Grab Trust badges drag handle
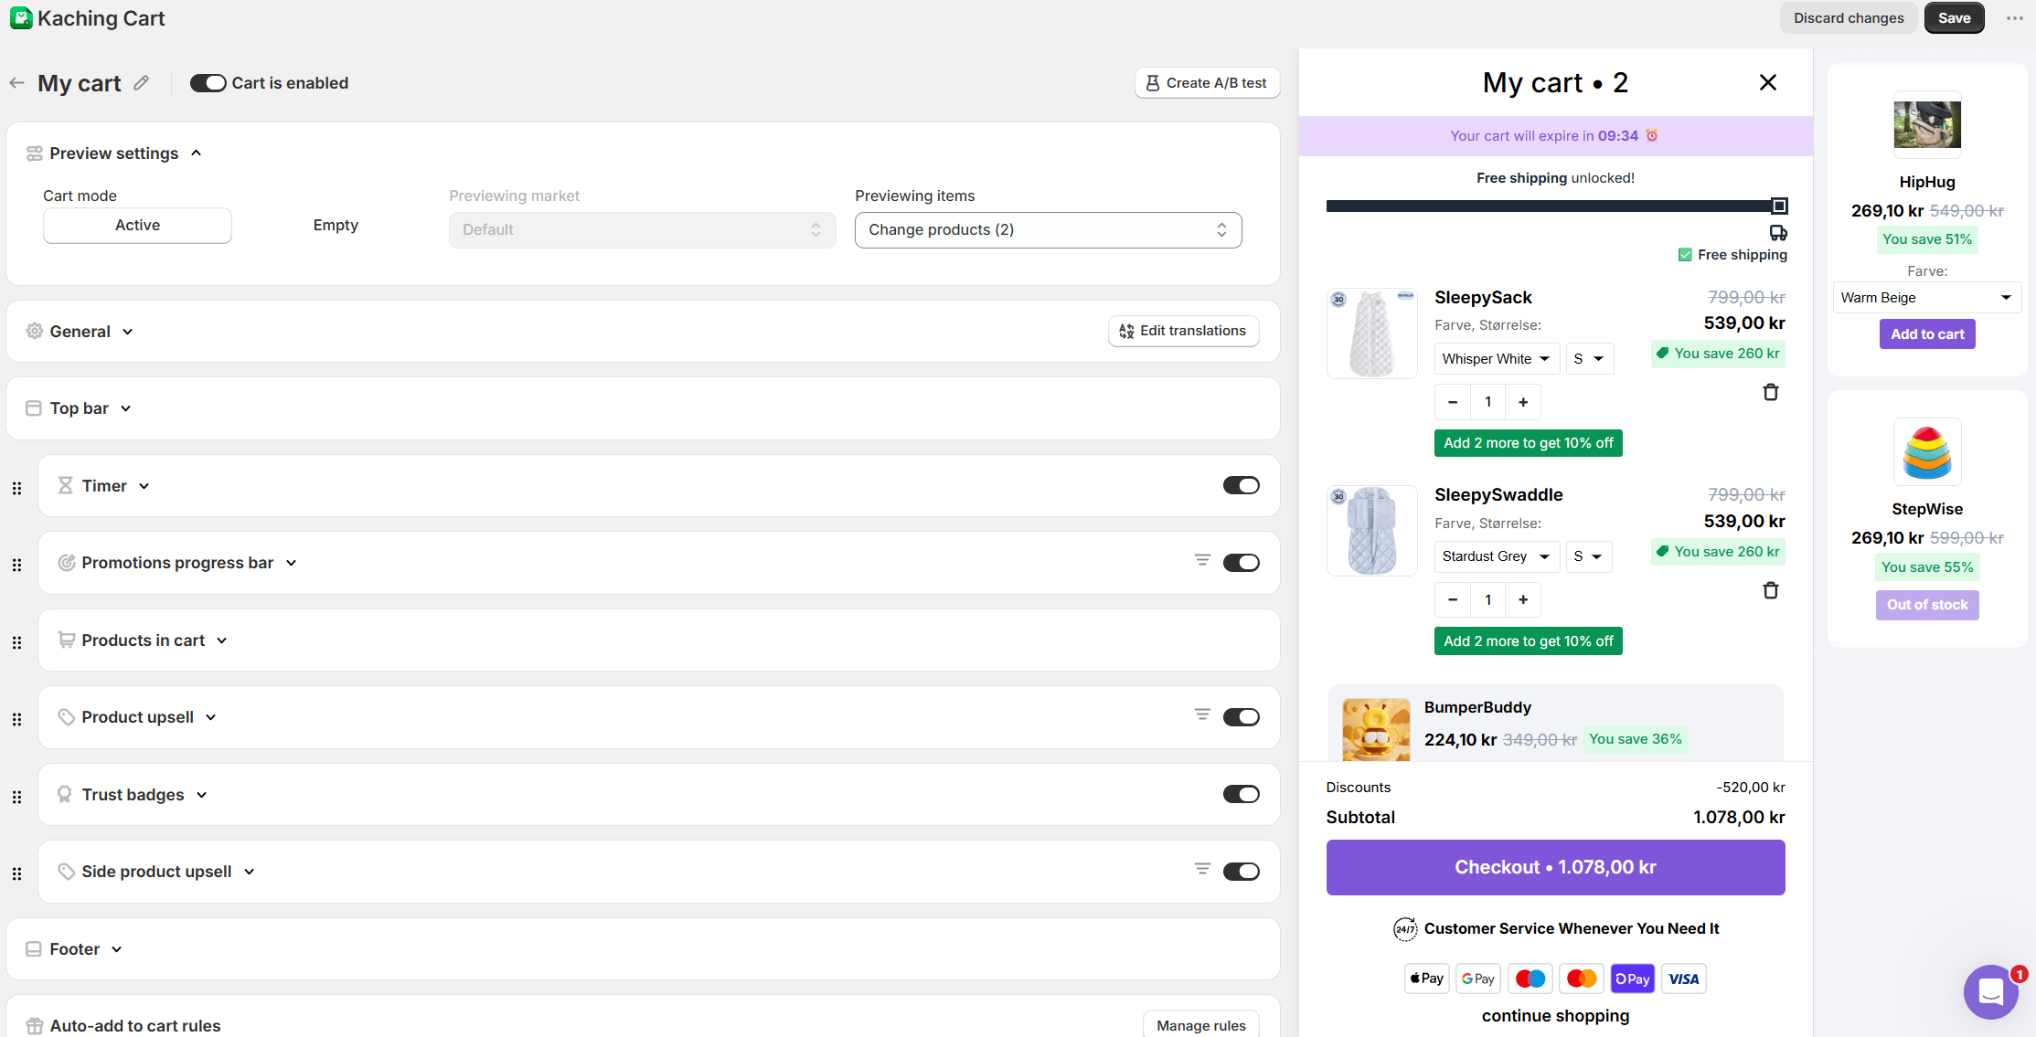Viewport: 2036px width, 1037px height. 16,797
